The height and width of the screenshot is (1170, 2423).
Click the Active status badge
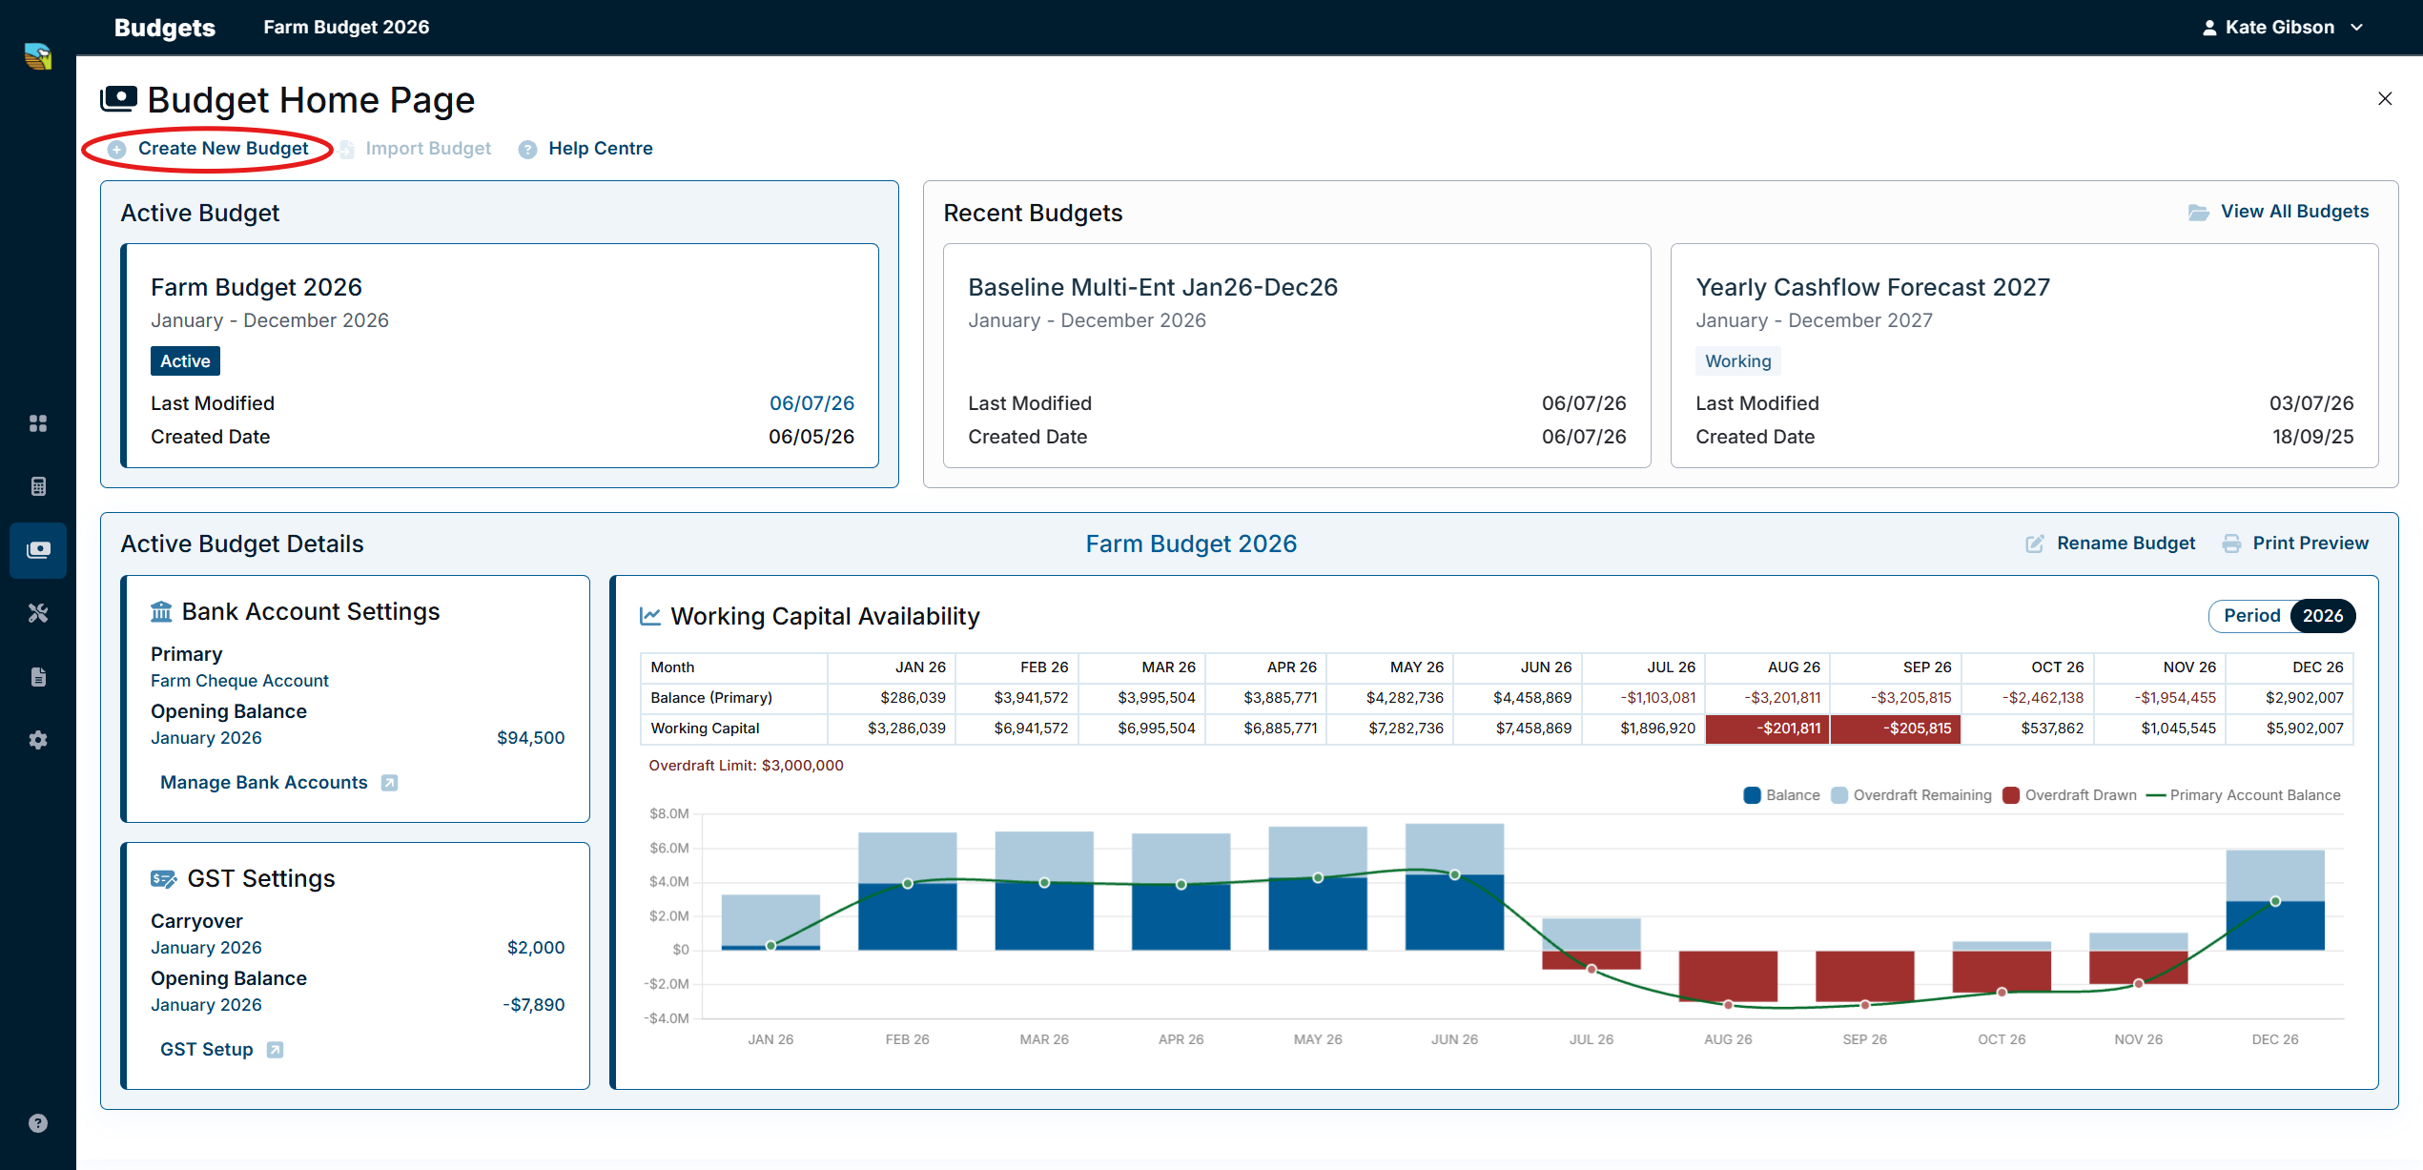[x=185, y=361]
